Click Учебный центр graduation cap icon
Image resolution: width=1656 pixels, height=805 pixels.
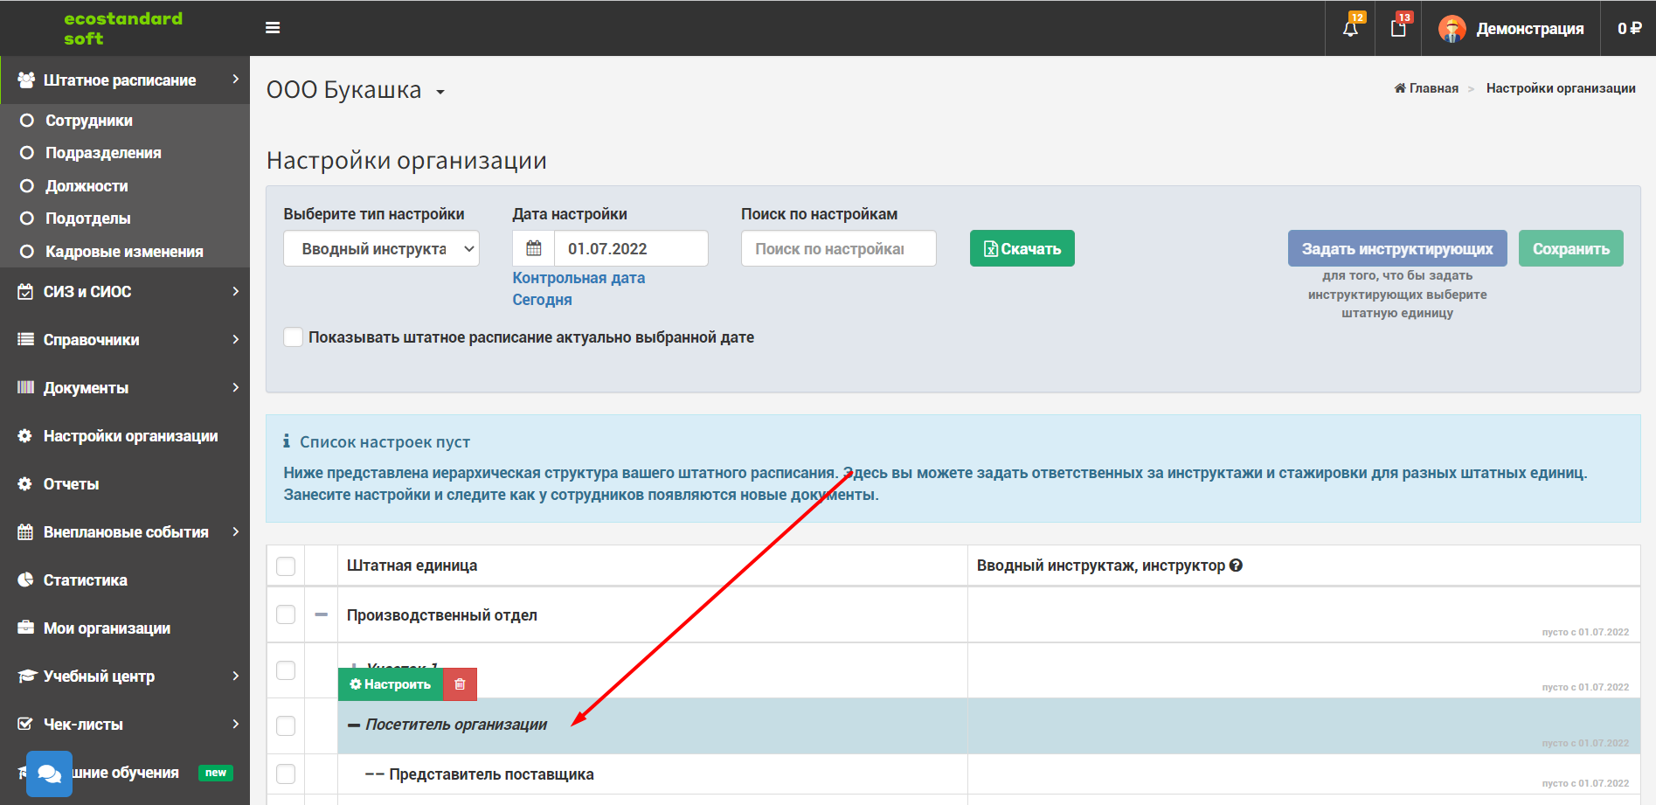(26, 676)
